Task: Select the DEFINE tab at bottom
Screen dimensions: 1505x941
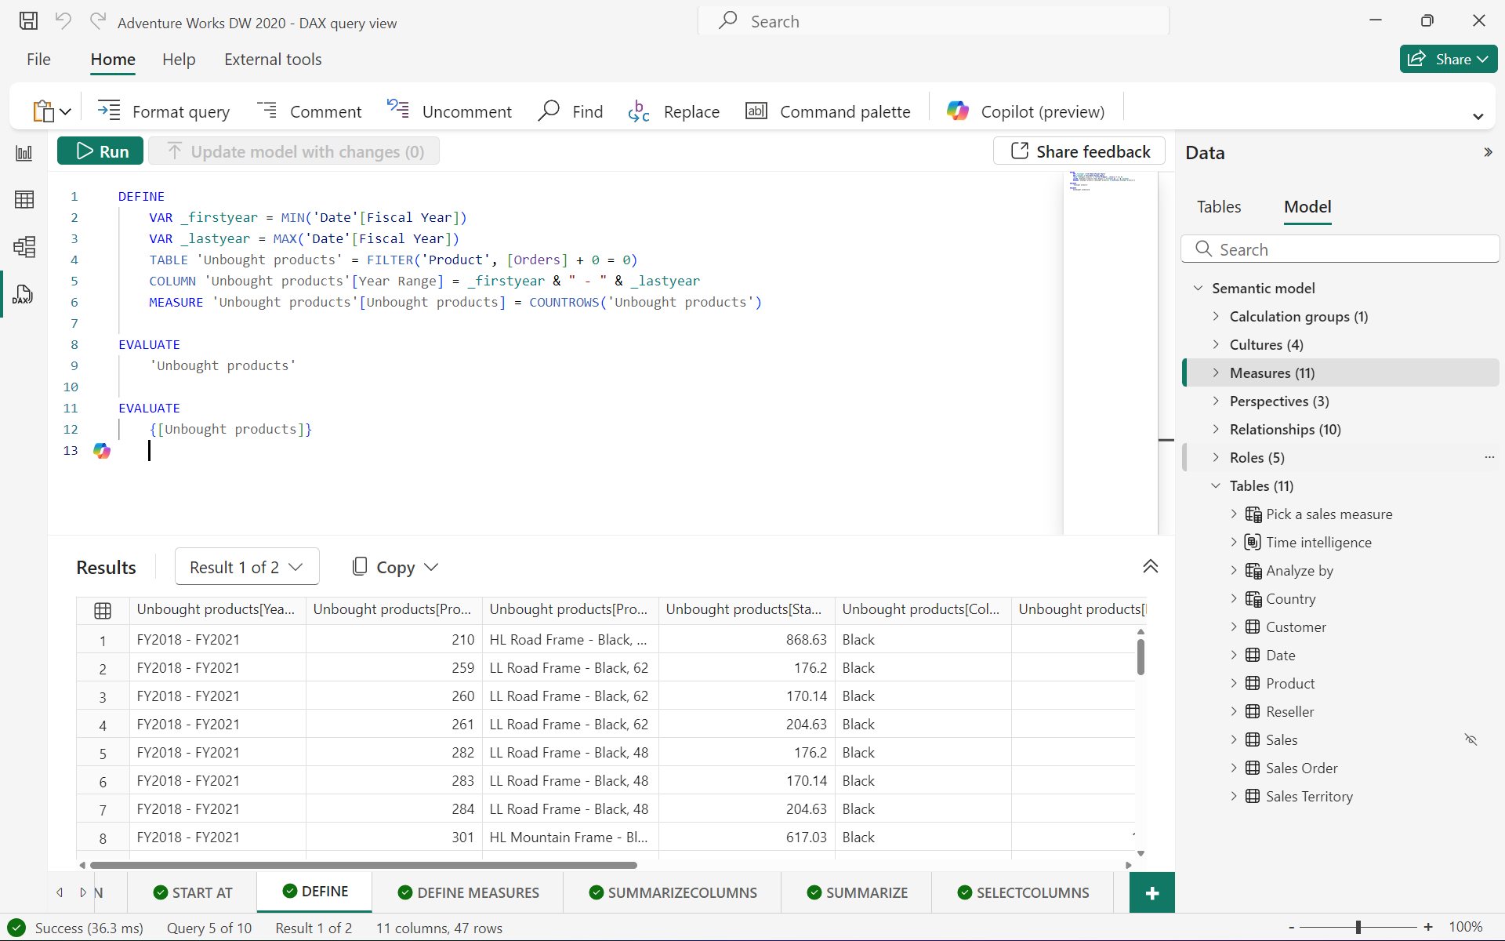Action: [x=314, y=891]
